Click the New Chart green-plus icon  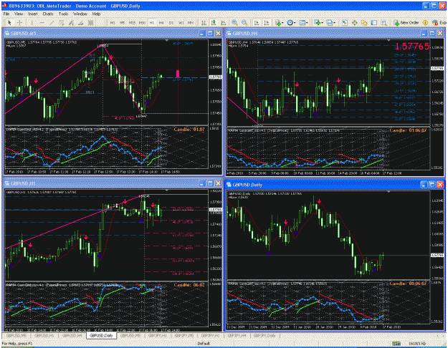tap(317, 22)
